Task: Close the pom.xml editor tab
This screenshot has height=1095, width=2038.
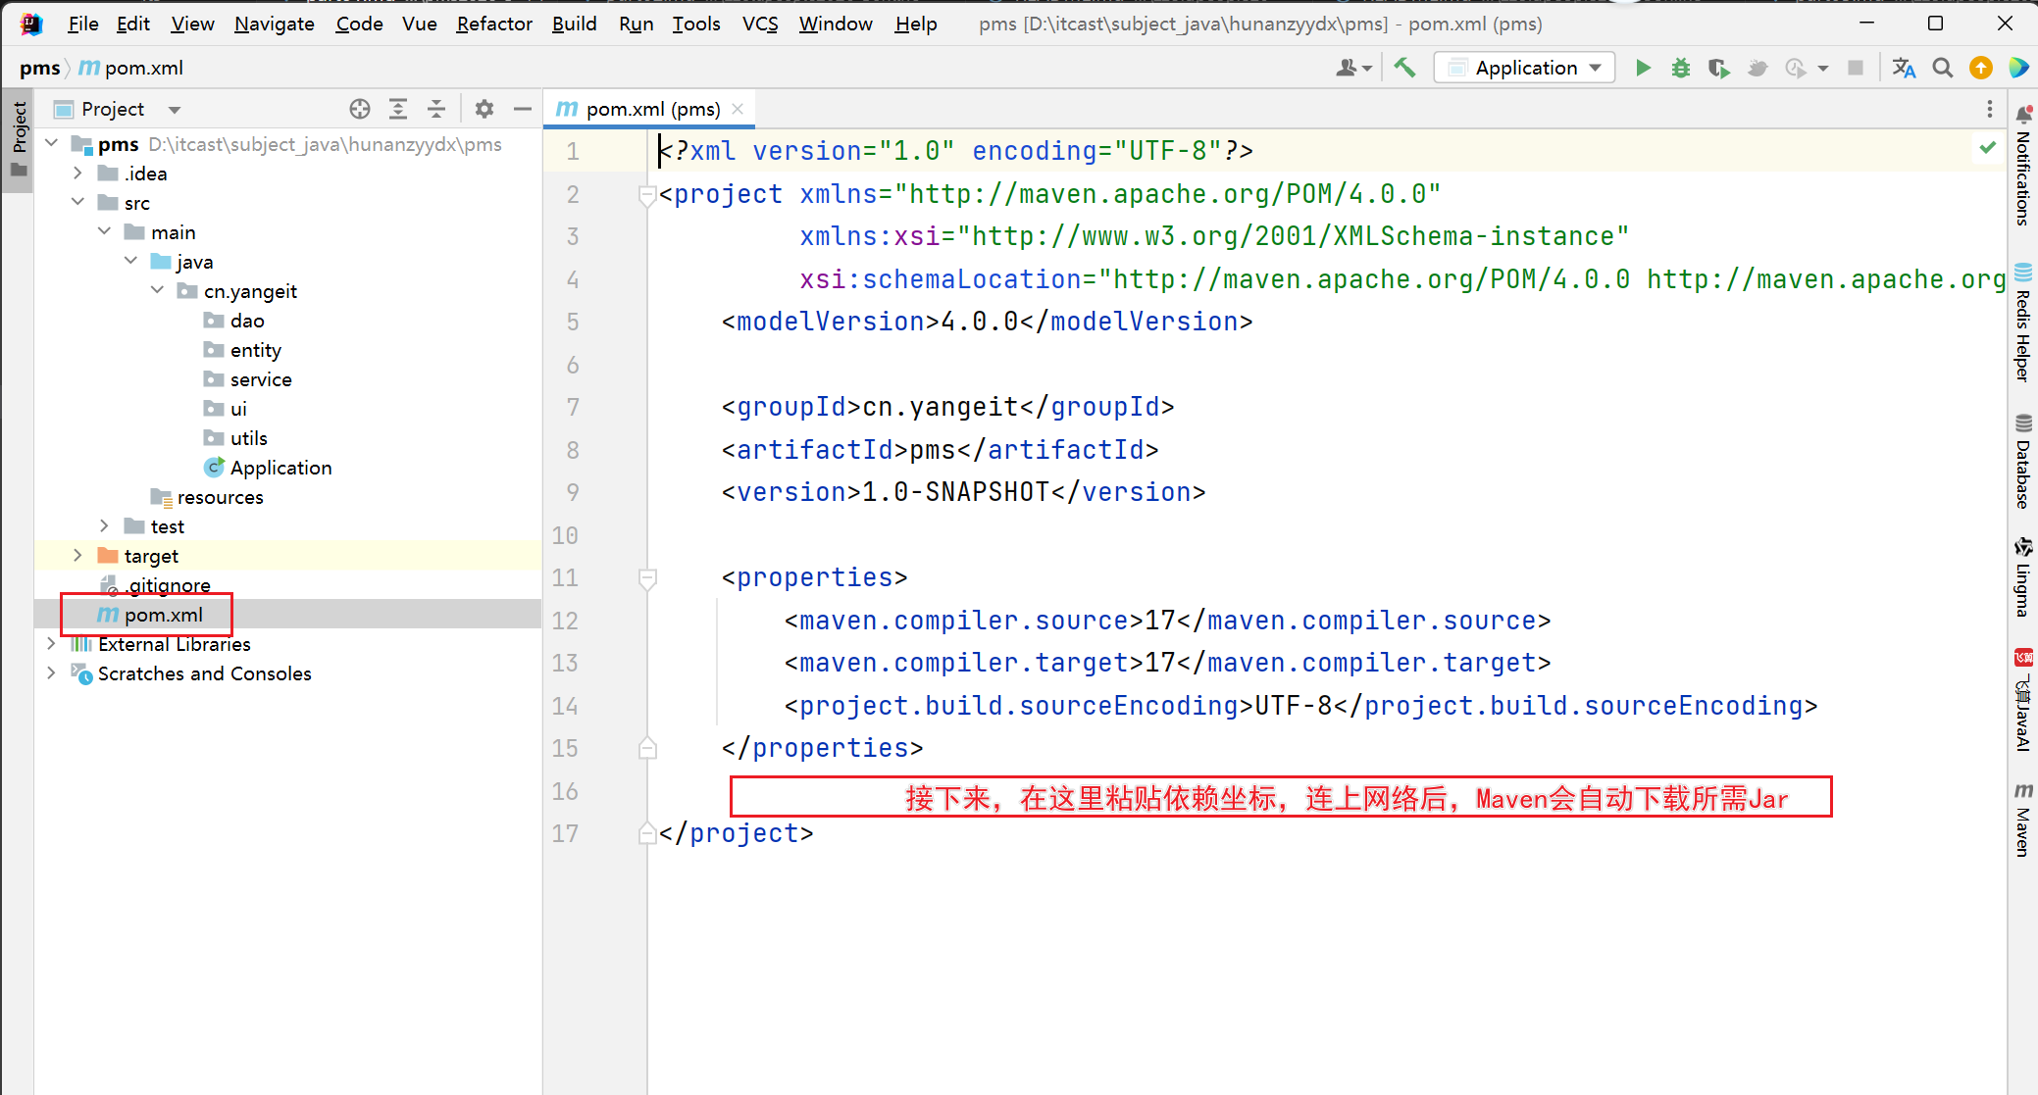Action: (x=738, y=109)
